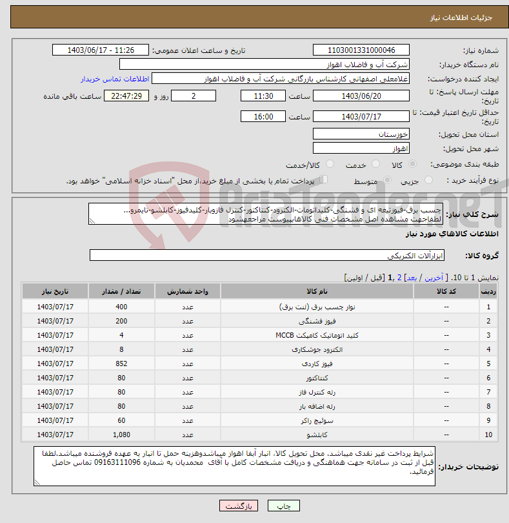Click the چاپ print button
The height and width of the screenshot is (523, 509).
click(x=284, y=506)
